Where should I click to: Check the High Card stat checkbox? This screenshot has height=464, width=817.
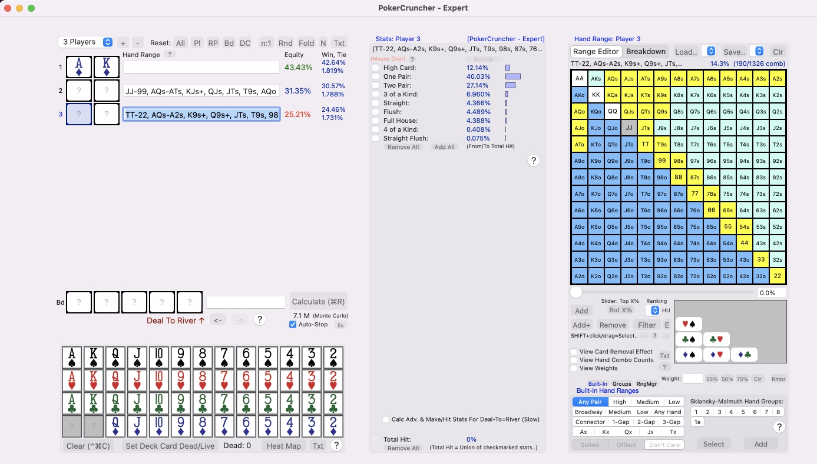375,68
